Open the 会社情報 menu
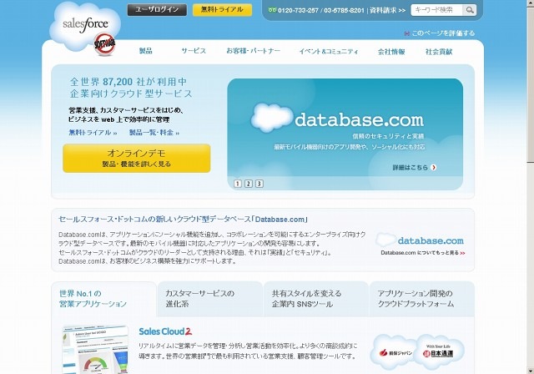Viewport: 534px width, 374px height. (x=391, y=52)
